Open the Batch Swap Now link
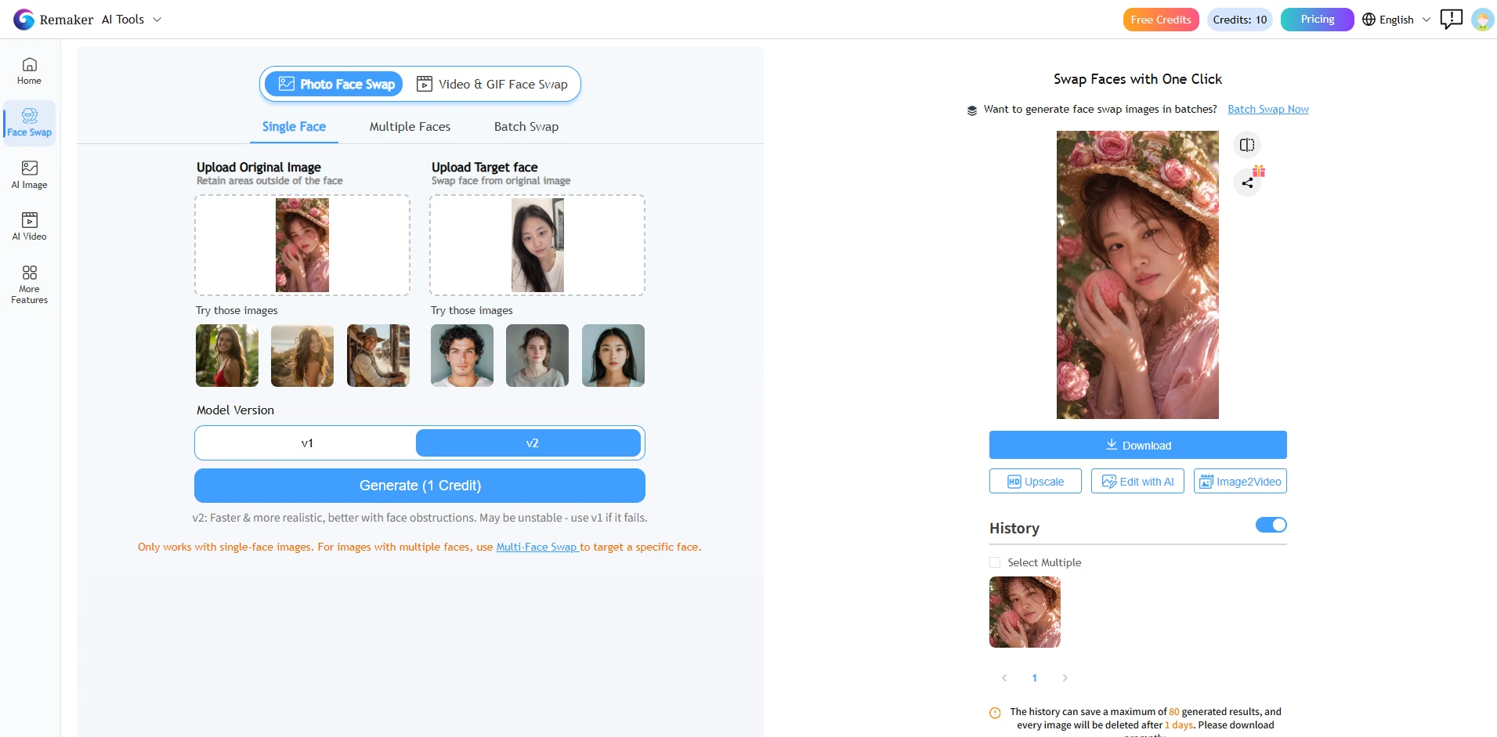This screenshot has height=737, width=1497. click(x=1267, y=109)
